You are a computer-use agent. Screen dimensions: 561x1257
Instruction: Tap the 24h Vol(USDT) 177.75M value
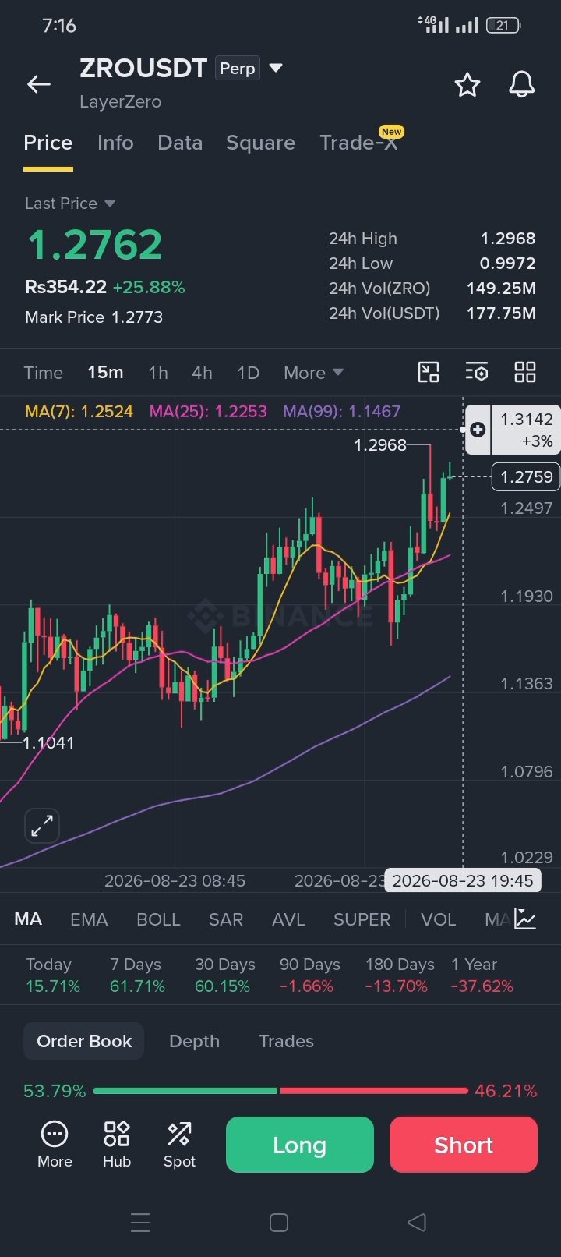pos(501,313)
